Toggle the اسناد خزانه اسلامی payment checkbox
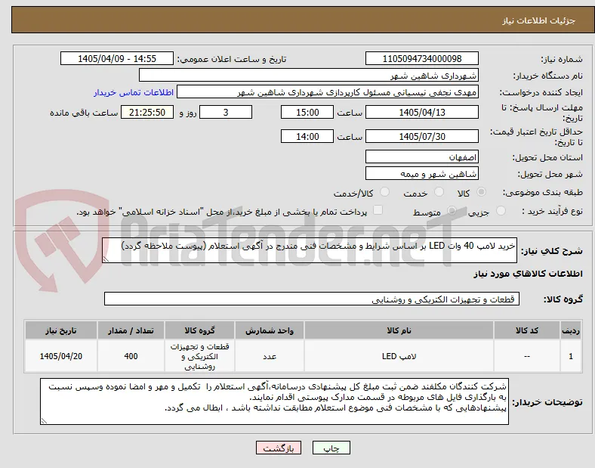595x468 pixels. [x=378, y=210]
